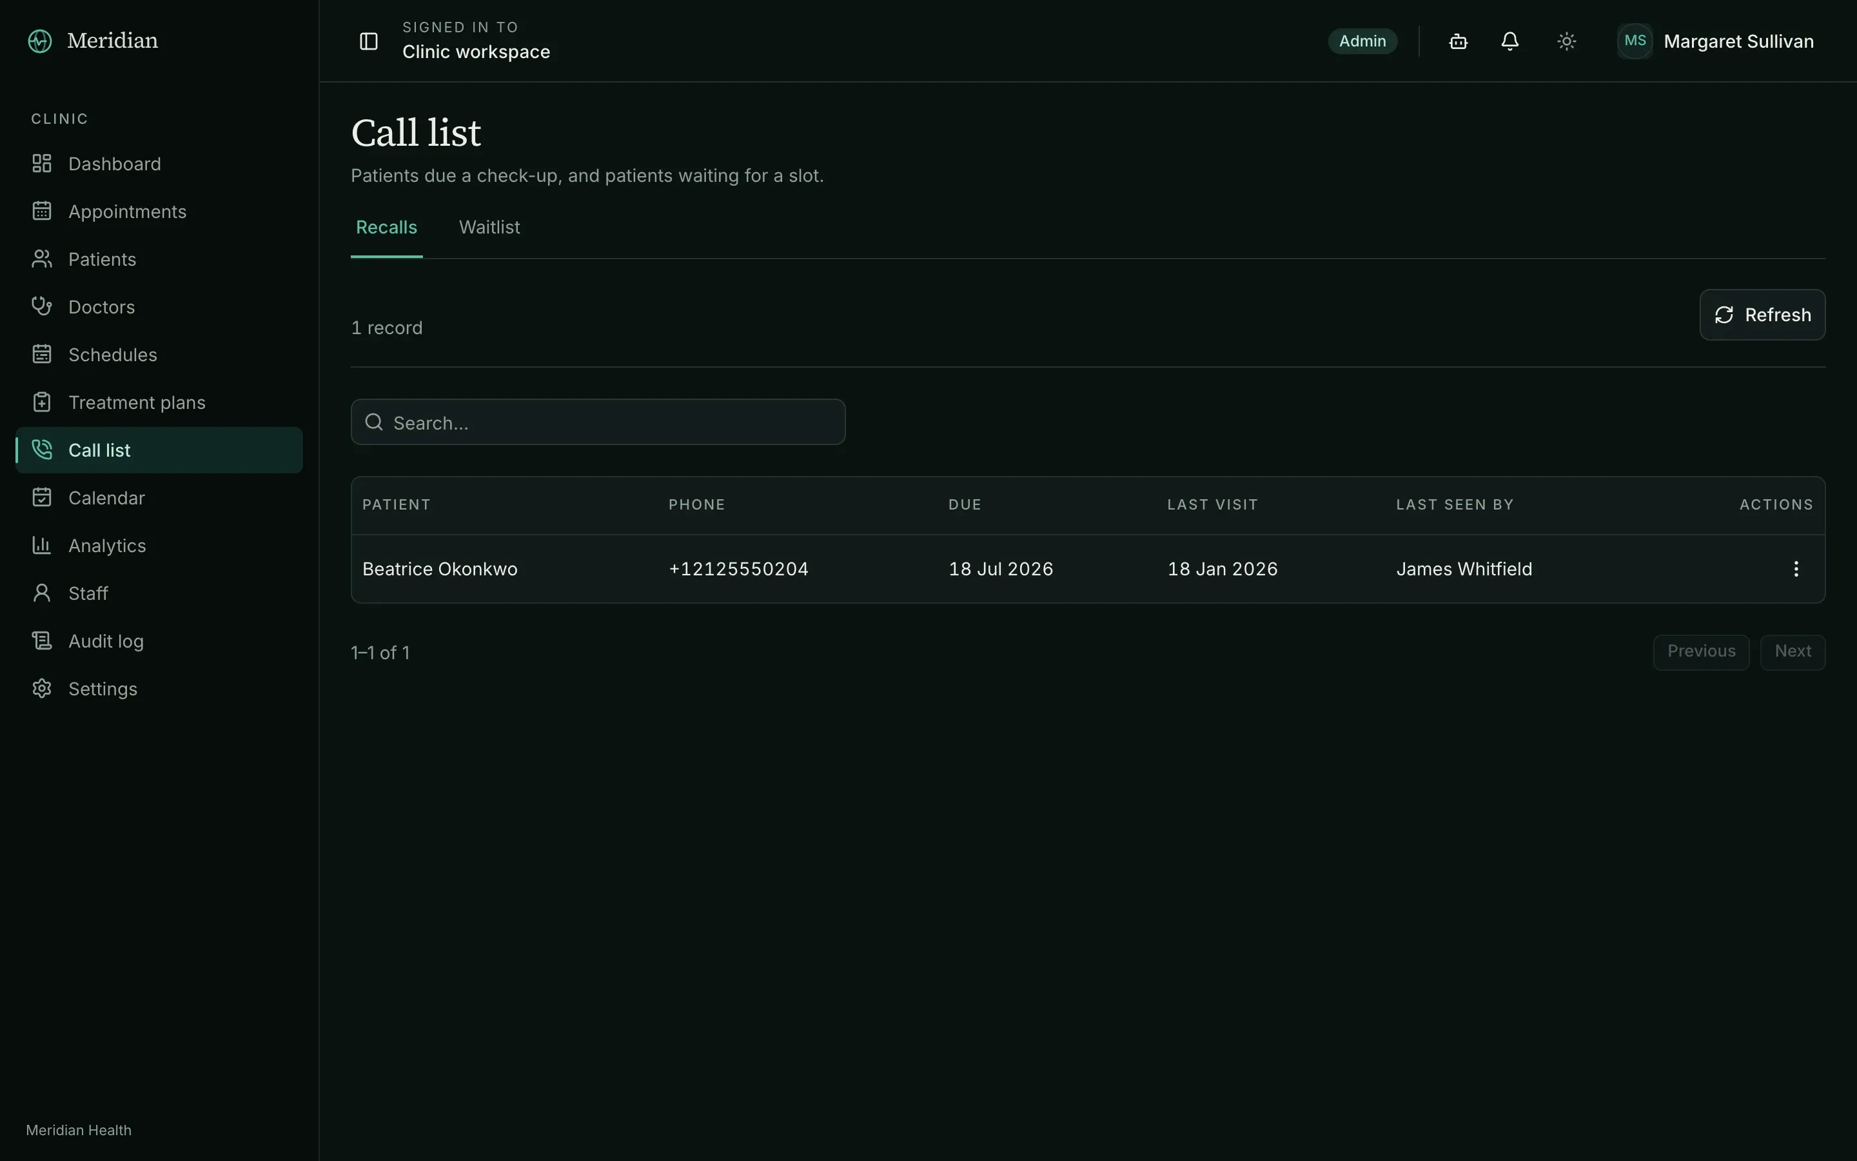Click the Last Visit column header
Screen dimensions: 1857x1161
coord(1212,504)
